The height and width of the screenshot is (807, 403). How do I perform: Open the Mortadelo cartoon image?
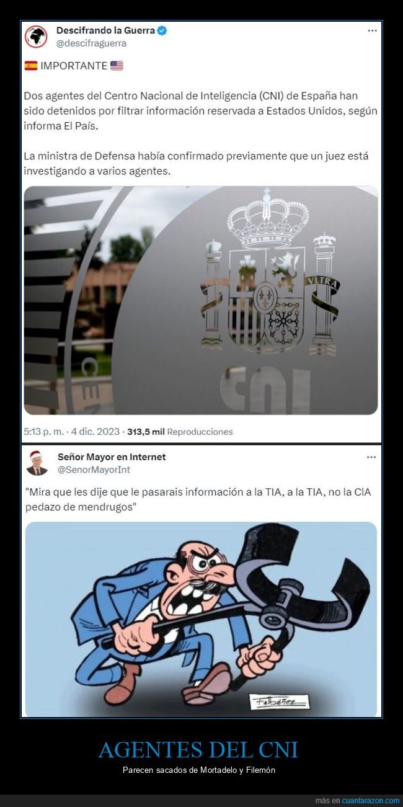click(201, 620)
